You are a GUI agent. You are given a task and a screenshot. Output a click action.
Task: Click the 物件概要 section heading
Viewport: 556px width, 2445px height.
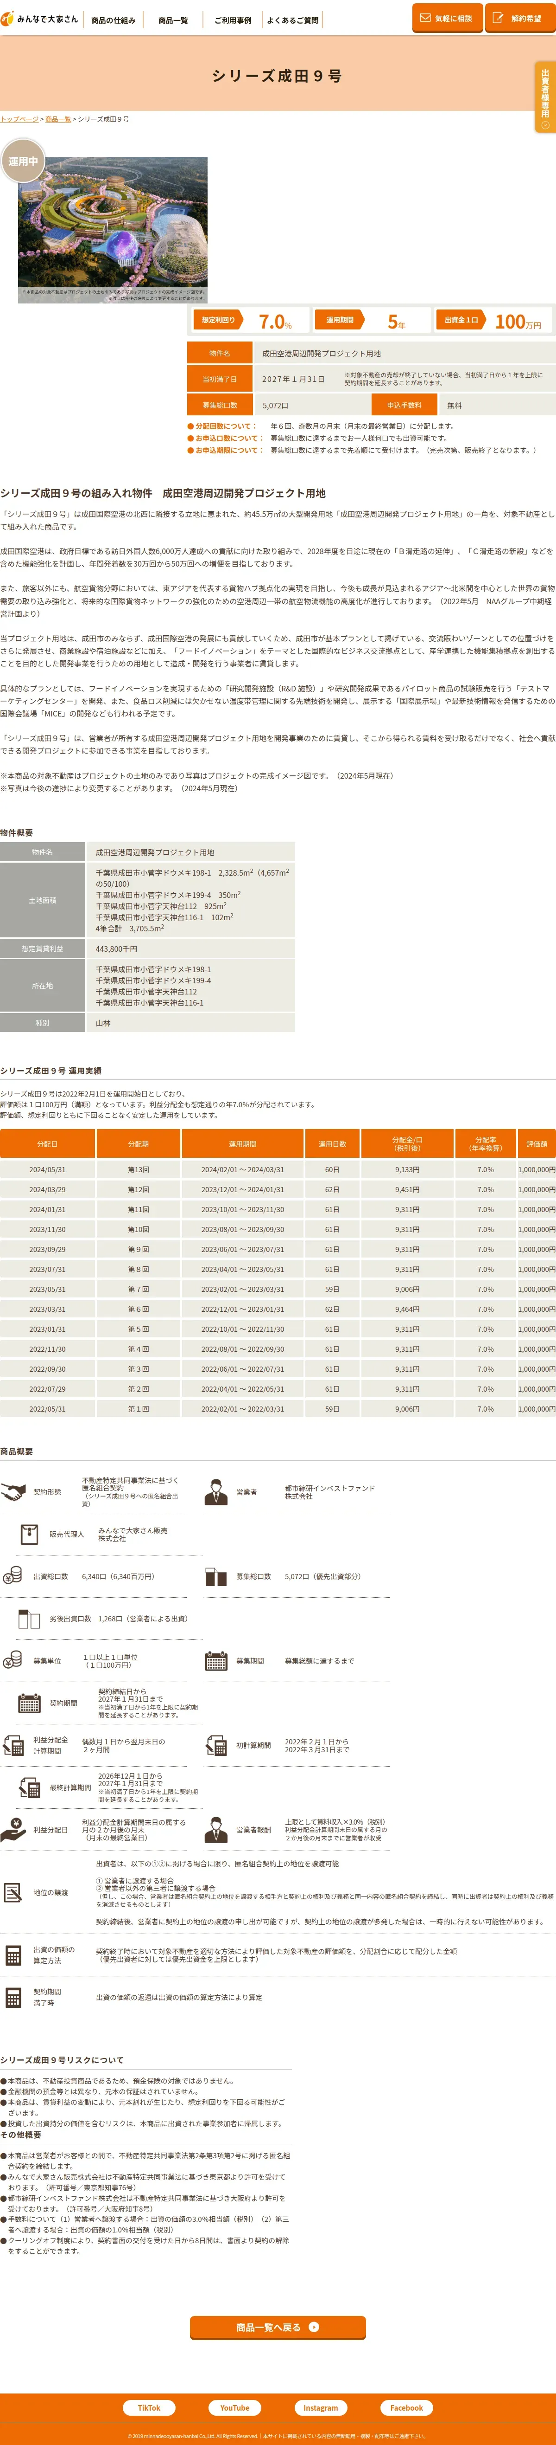16,832
